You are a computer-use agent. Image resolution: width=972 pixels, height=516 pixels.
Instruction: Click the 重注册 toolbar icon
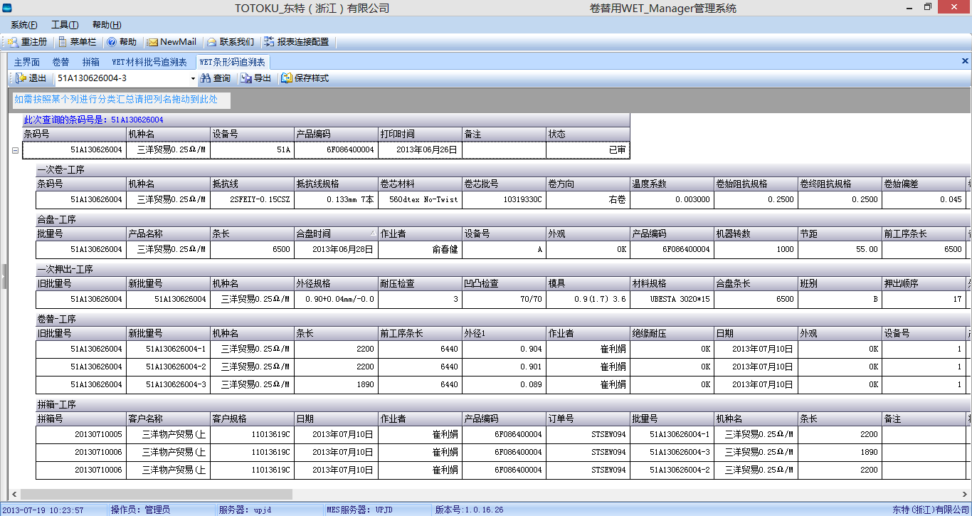tap(14, 42)
